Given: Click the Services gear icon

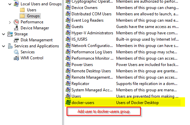Looking at the screenshot, I should click(x=16, y=52).
